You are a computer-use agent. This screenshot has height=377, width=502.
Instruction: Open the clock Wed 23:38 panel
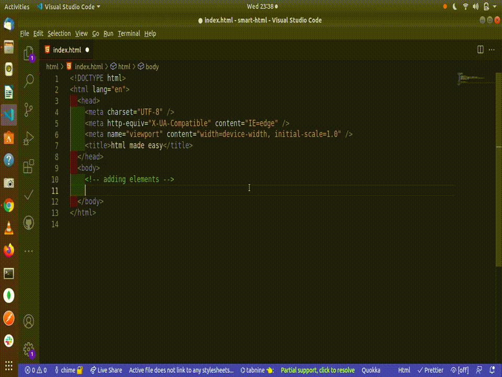click(x=262, y=6)
